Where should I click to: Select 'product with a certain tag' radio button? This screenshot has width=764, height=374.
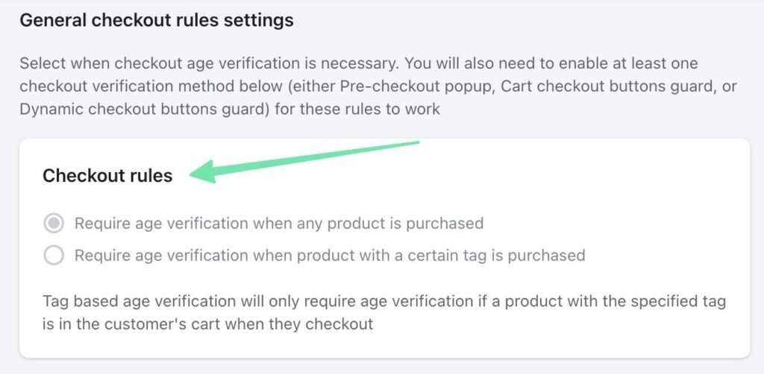[x=54, y=256]
